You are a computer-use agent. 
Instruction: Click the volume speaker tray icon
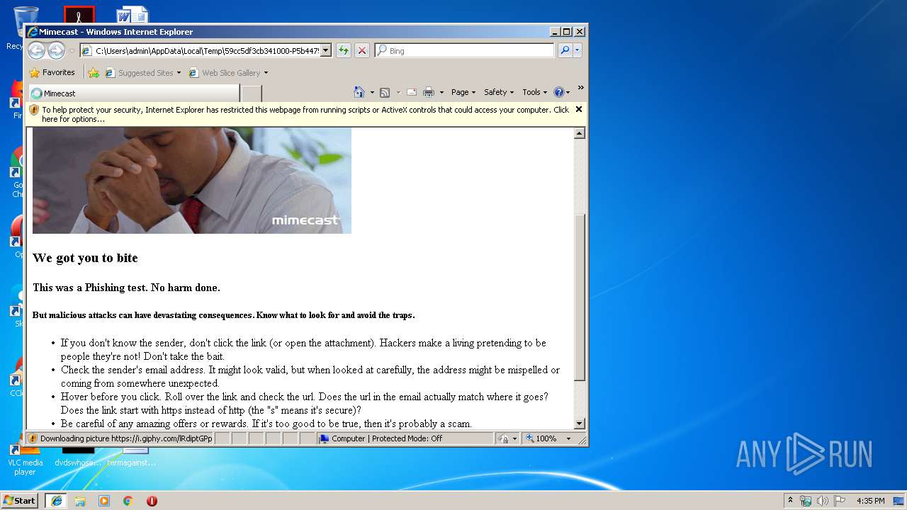[x=823, y=501]
